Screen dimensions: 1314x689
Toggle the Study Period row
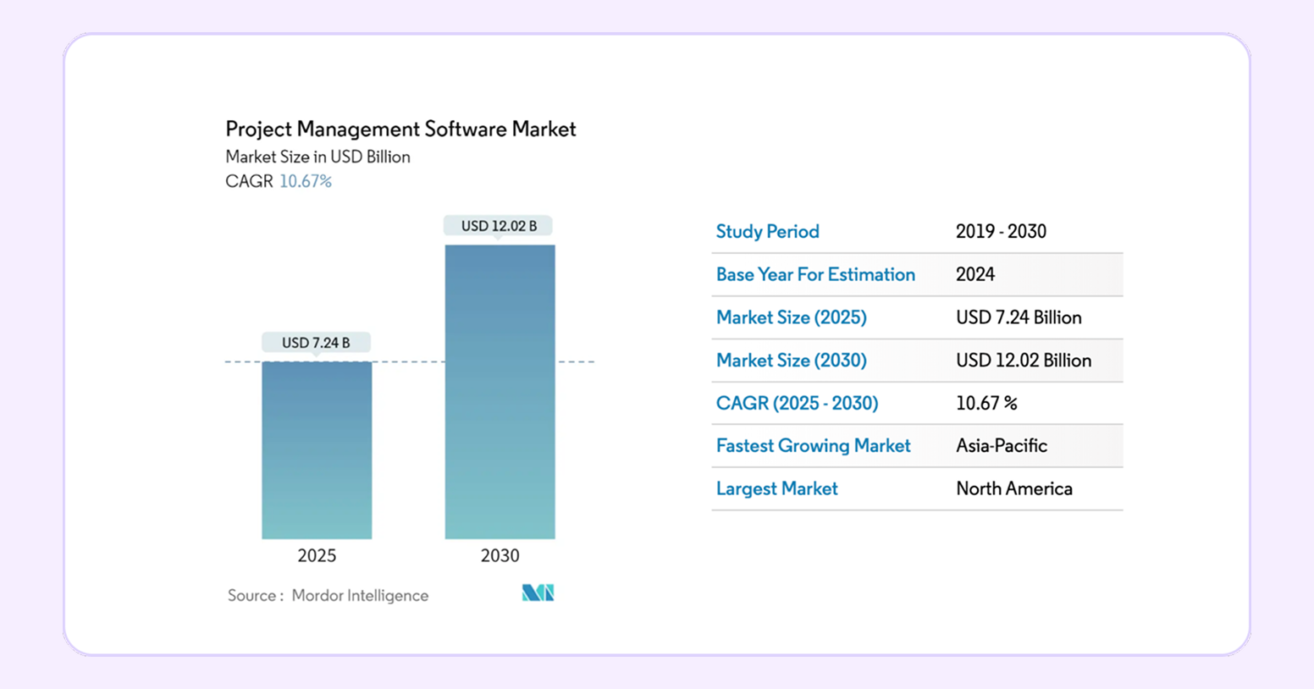point(767,231)
